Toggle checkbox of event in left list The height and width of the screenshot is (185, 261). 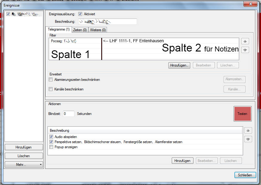click(8, 14)
